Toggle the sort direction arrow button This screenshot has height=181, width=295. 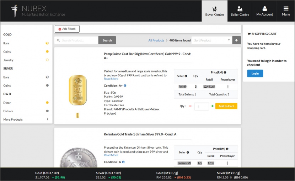click(236, 40)
